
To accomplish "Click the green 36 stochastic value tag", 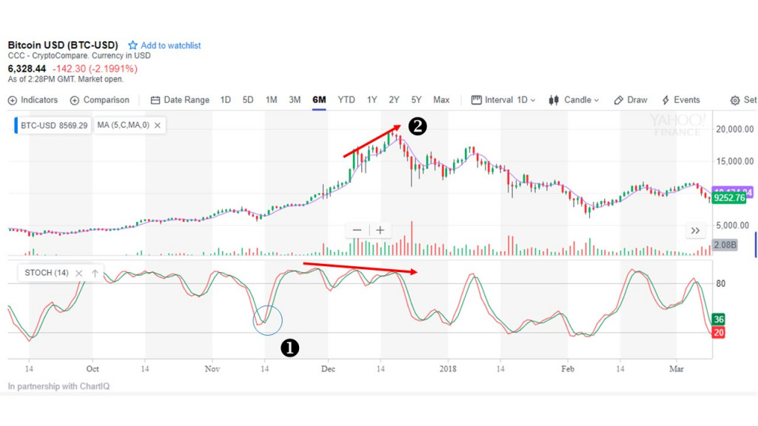I will [718, 319].
